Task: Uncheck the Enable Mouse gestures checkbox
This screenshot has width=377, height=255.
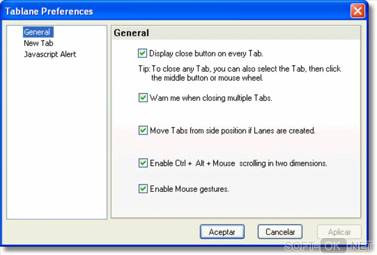Action: pyautogui.click(x=143, y=189)
